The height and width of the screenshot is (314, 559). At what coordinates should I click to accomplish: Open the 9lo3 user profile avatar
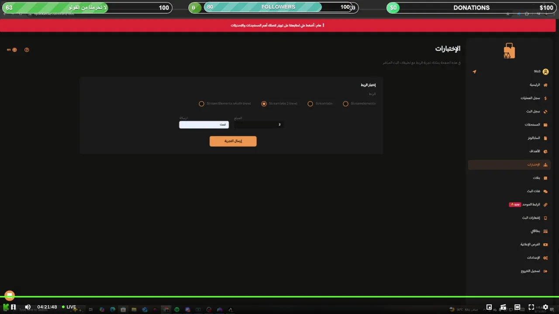tap(545, 72)
